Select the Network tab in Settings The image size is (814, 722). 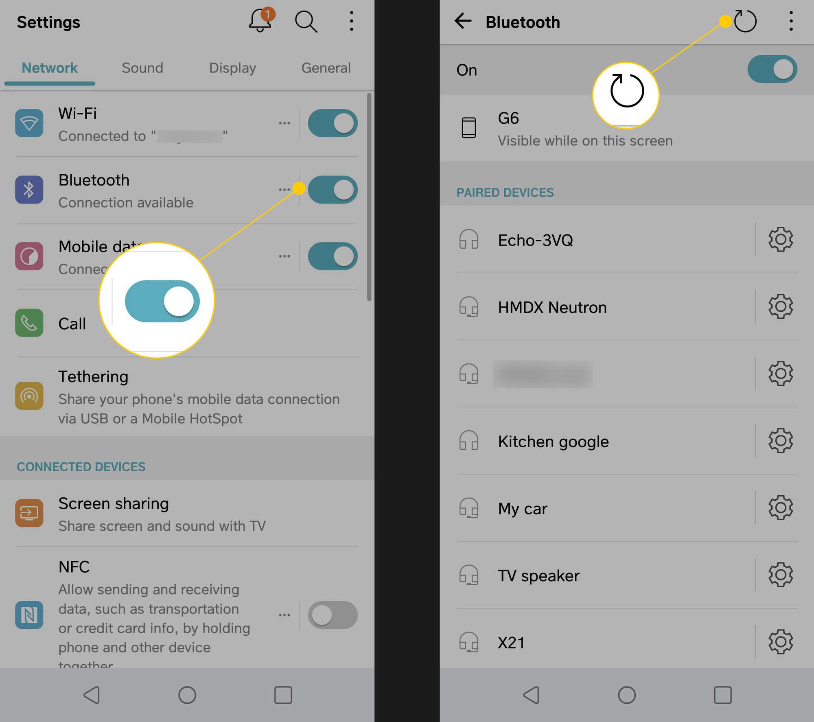coord(50,68)
